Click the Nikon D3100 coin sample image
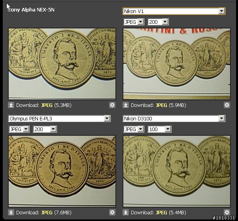This screenshot has width=238, height=221. tap(177, 171)
